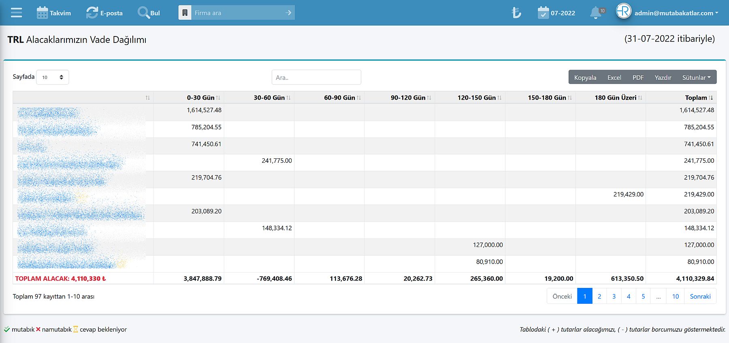Open the hamburger menu
The width and height of the screenshot is (729, 343).
[x=17, y=13]
